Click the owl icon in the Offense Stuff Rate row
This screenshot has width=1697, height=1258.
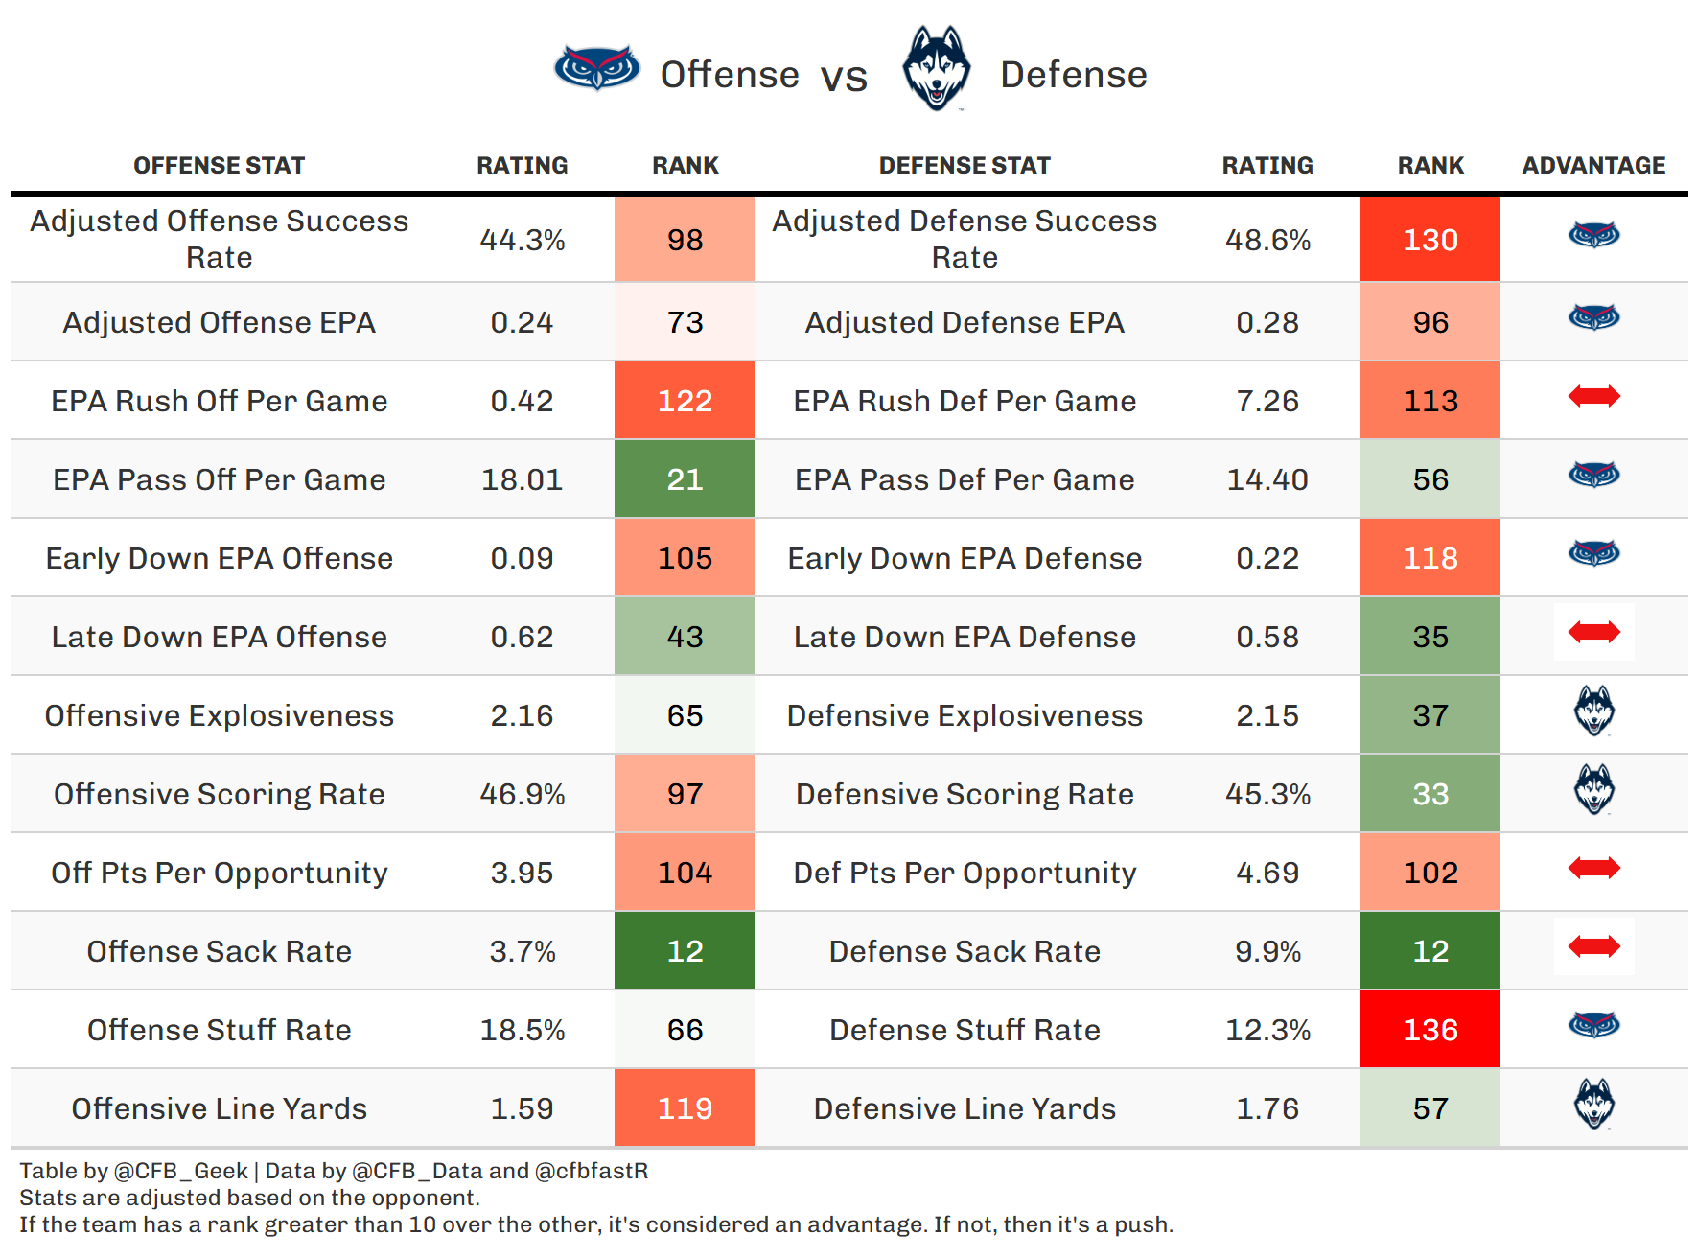click(1593, 1025)
